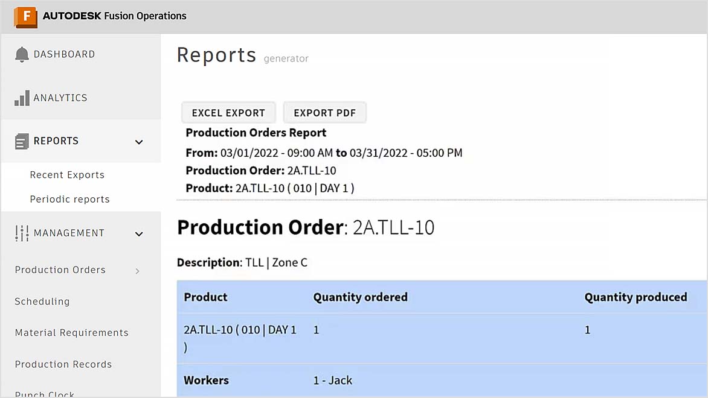Open Periodic reports in the sidebar

pyautogui.click(x=69, y=199)
